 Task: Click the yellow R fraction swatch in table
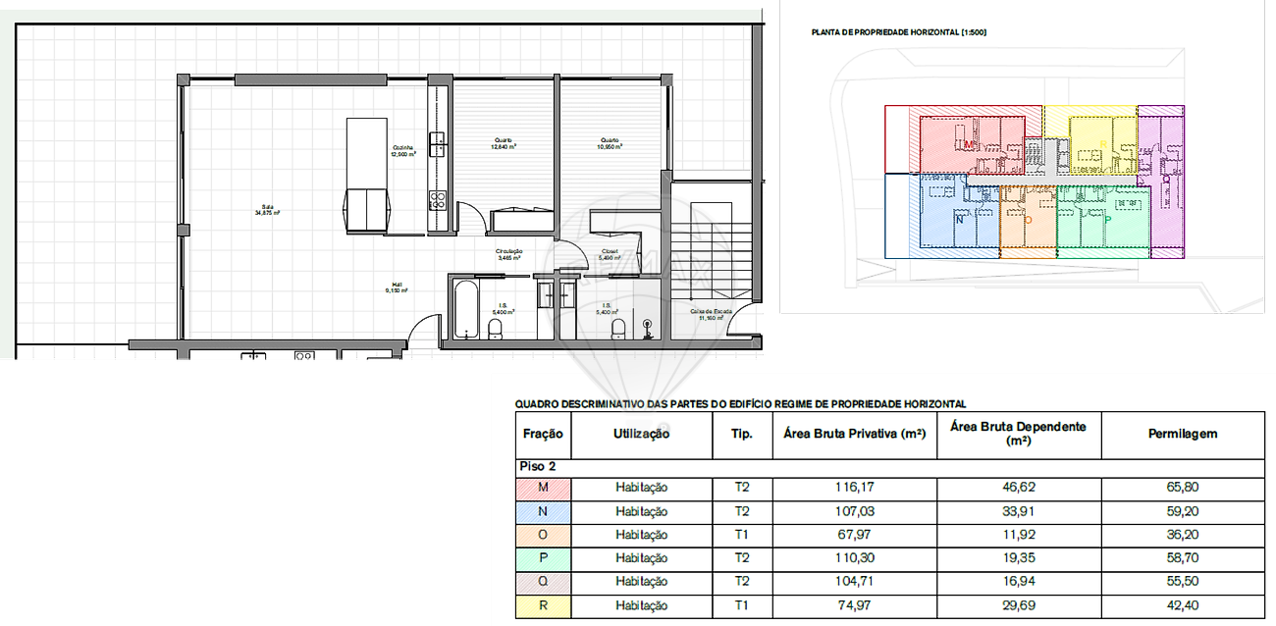point(543,605)
